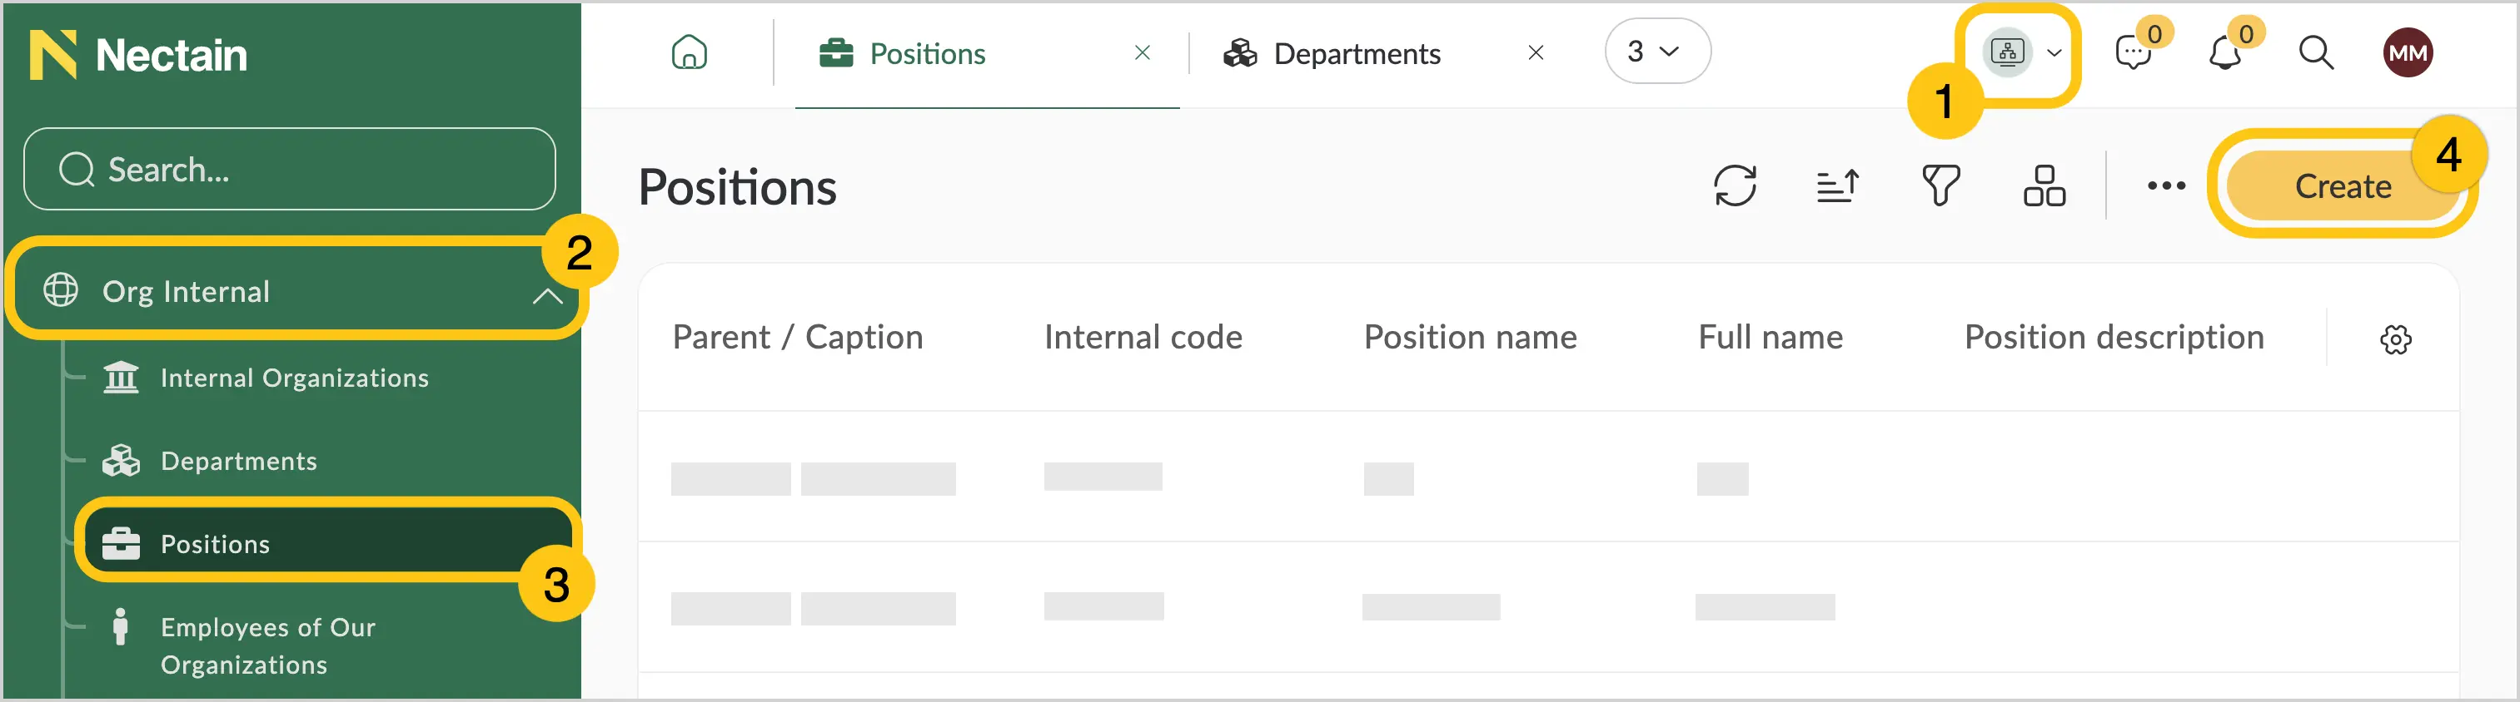
Task: Close the Positions tab
Action: pos(1142,52)
